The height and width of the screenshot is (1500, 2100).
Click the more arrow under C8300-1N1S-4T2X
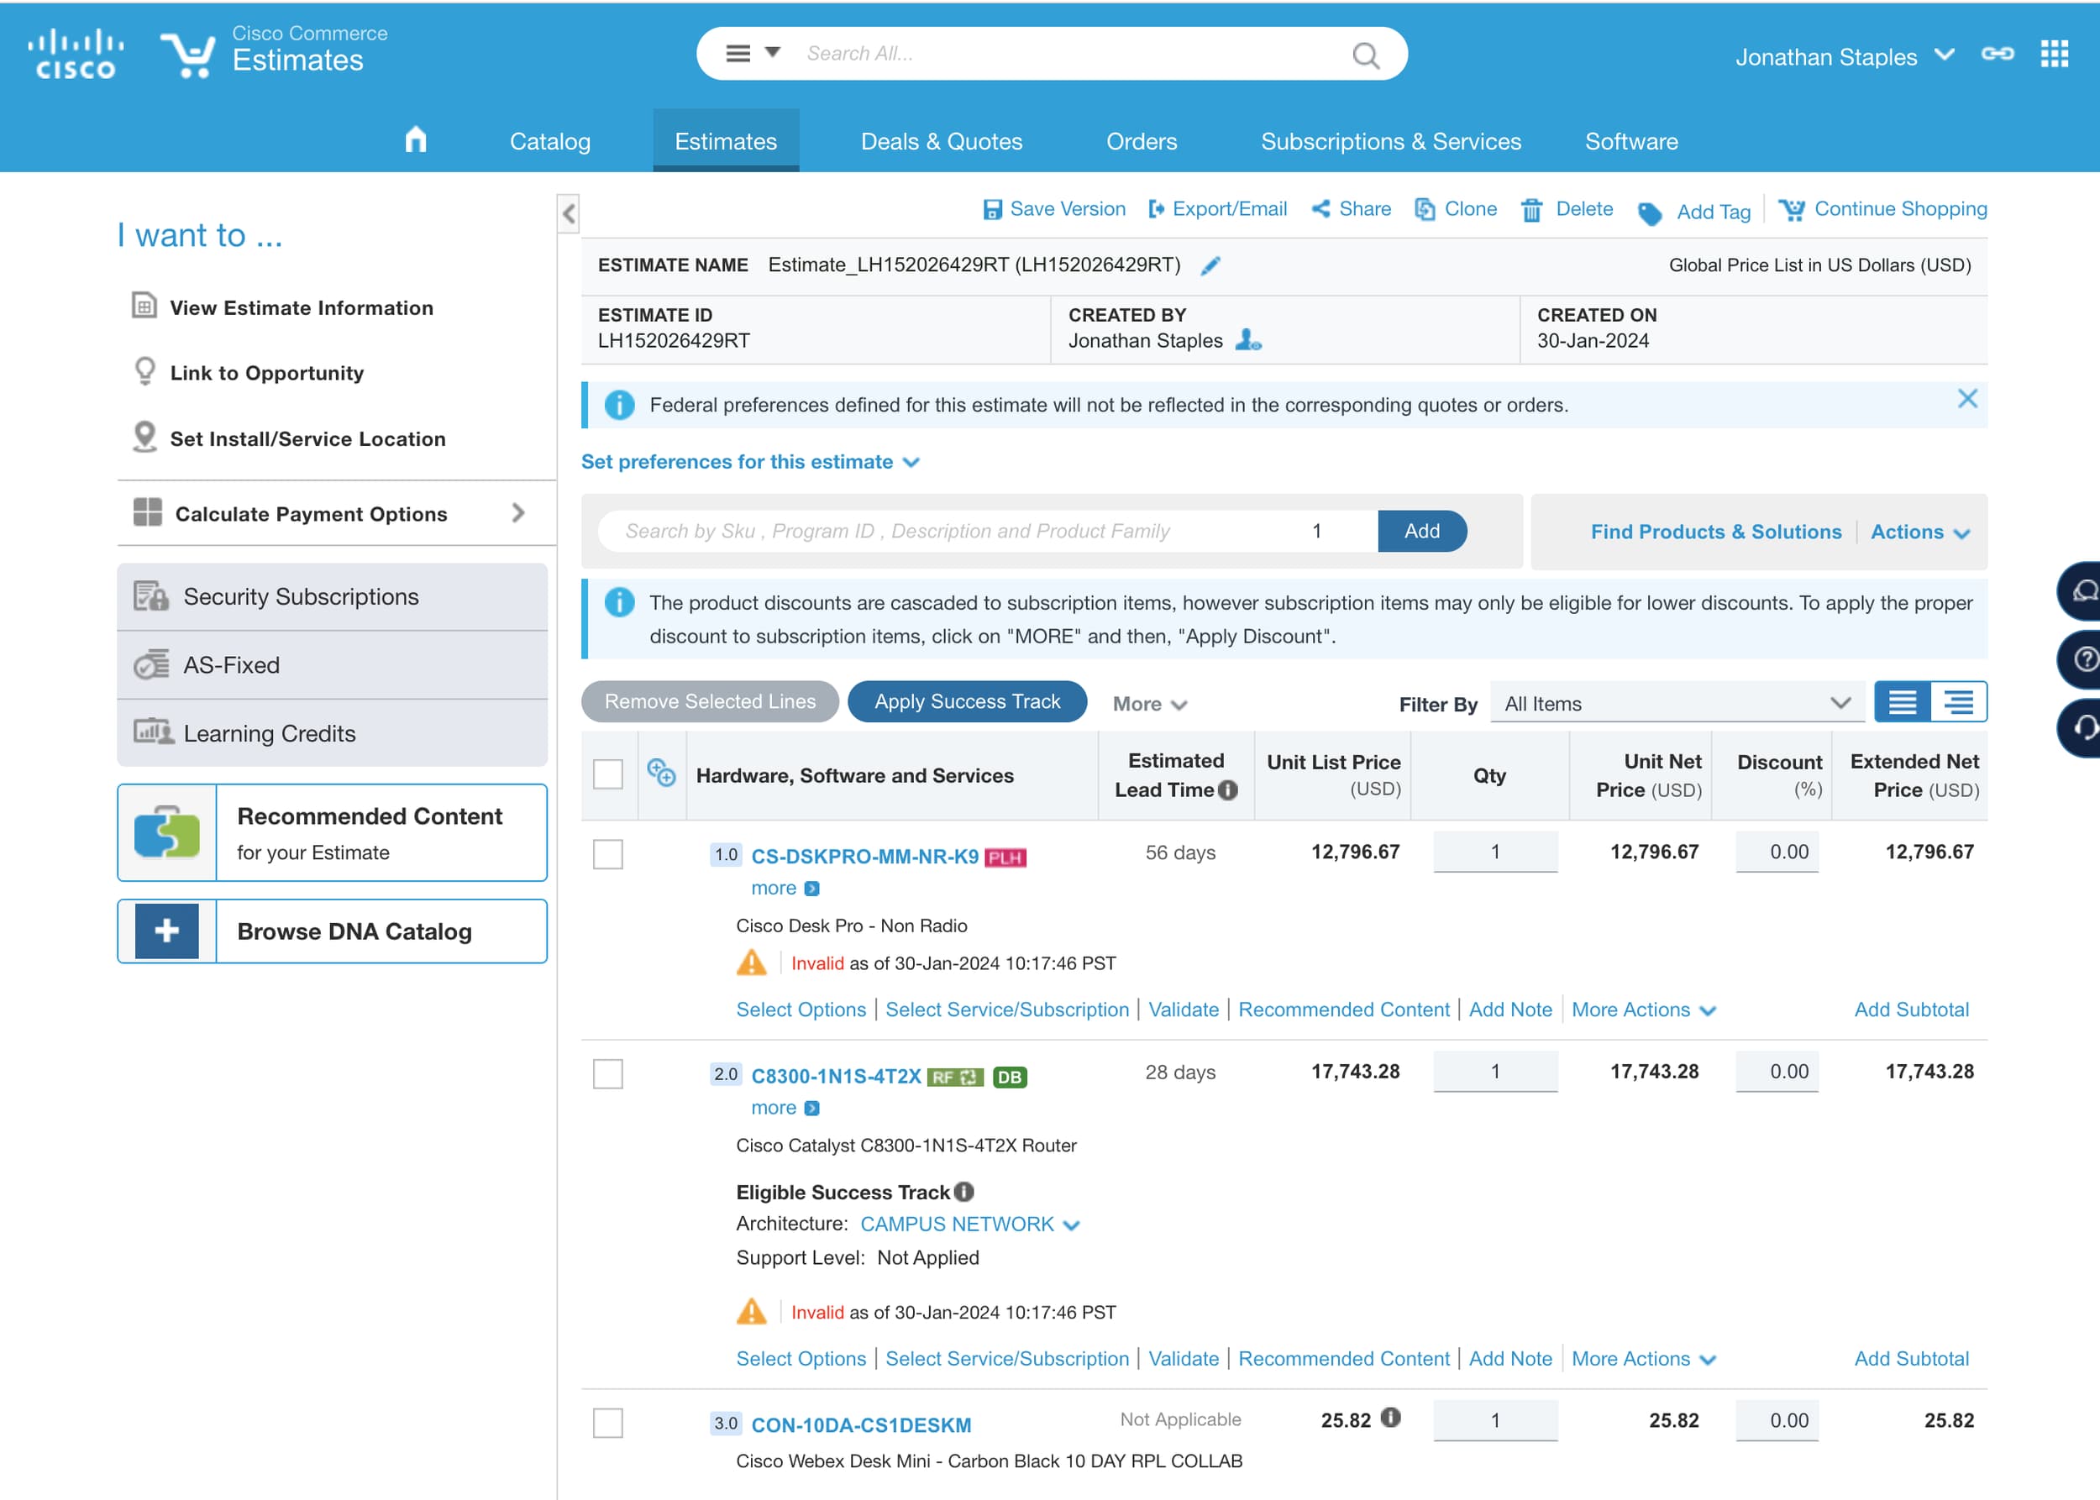811,1109
